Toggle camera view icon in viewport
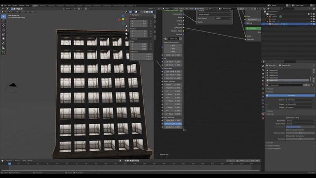Image resolution: width=316 pixels, height=178 pixels. click(x=126, y=34)
